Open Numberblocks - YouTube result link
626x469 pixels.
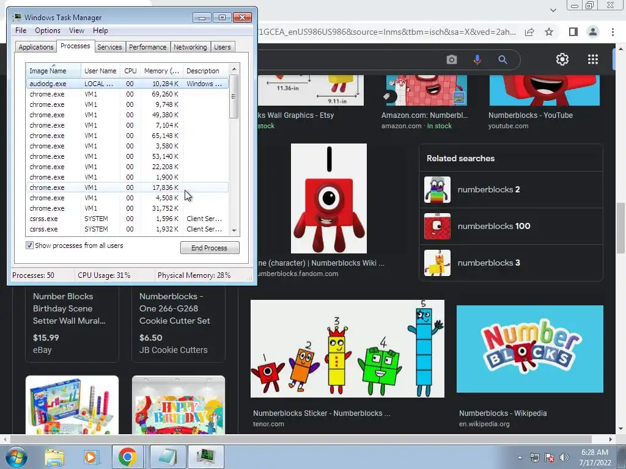point(531,115)
